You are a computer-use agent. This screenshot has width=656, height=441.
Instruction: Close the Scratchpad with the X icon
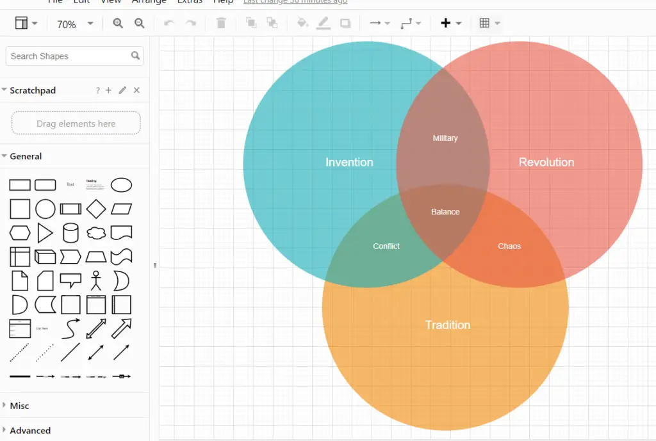pyautogui.click(x=137, y=90)
